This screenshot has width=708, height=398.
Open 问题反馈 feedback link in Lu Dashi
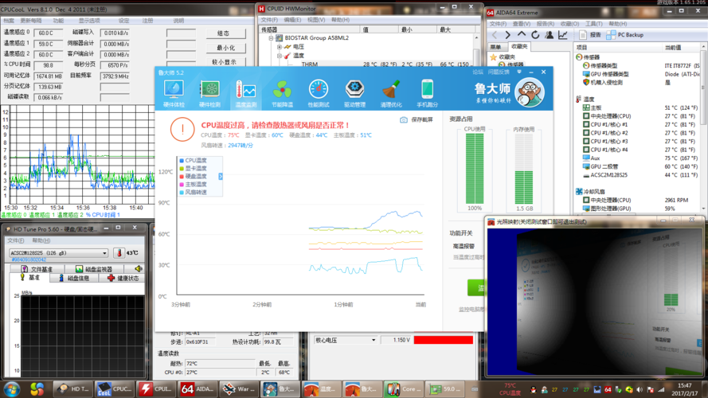[x=499, y=72]
